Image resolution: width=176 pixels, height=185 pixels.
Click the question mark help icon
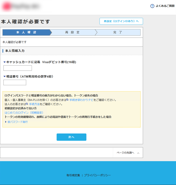pos(152,6)
